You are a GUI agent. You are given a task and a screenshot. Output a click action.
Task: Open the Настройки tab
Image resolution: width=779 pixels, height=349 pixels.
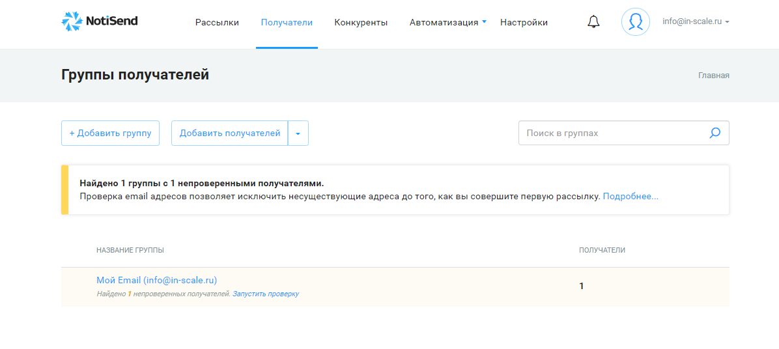(524, 22)
